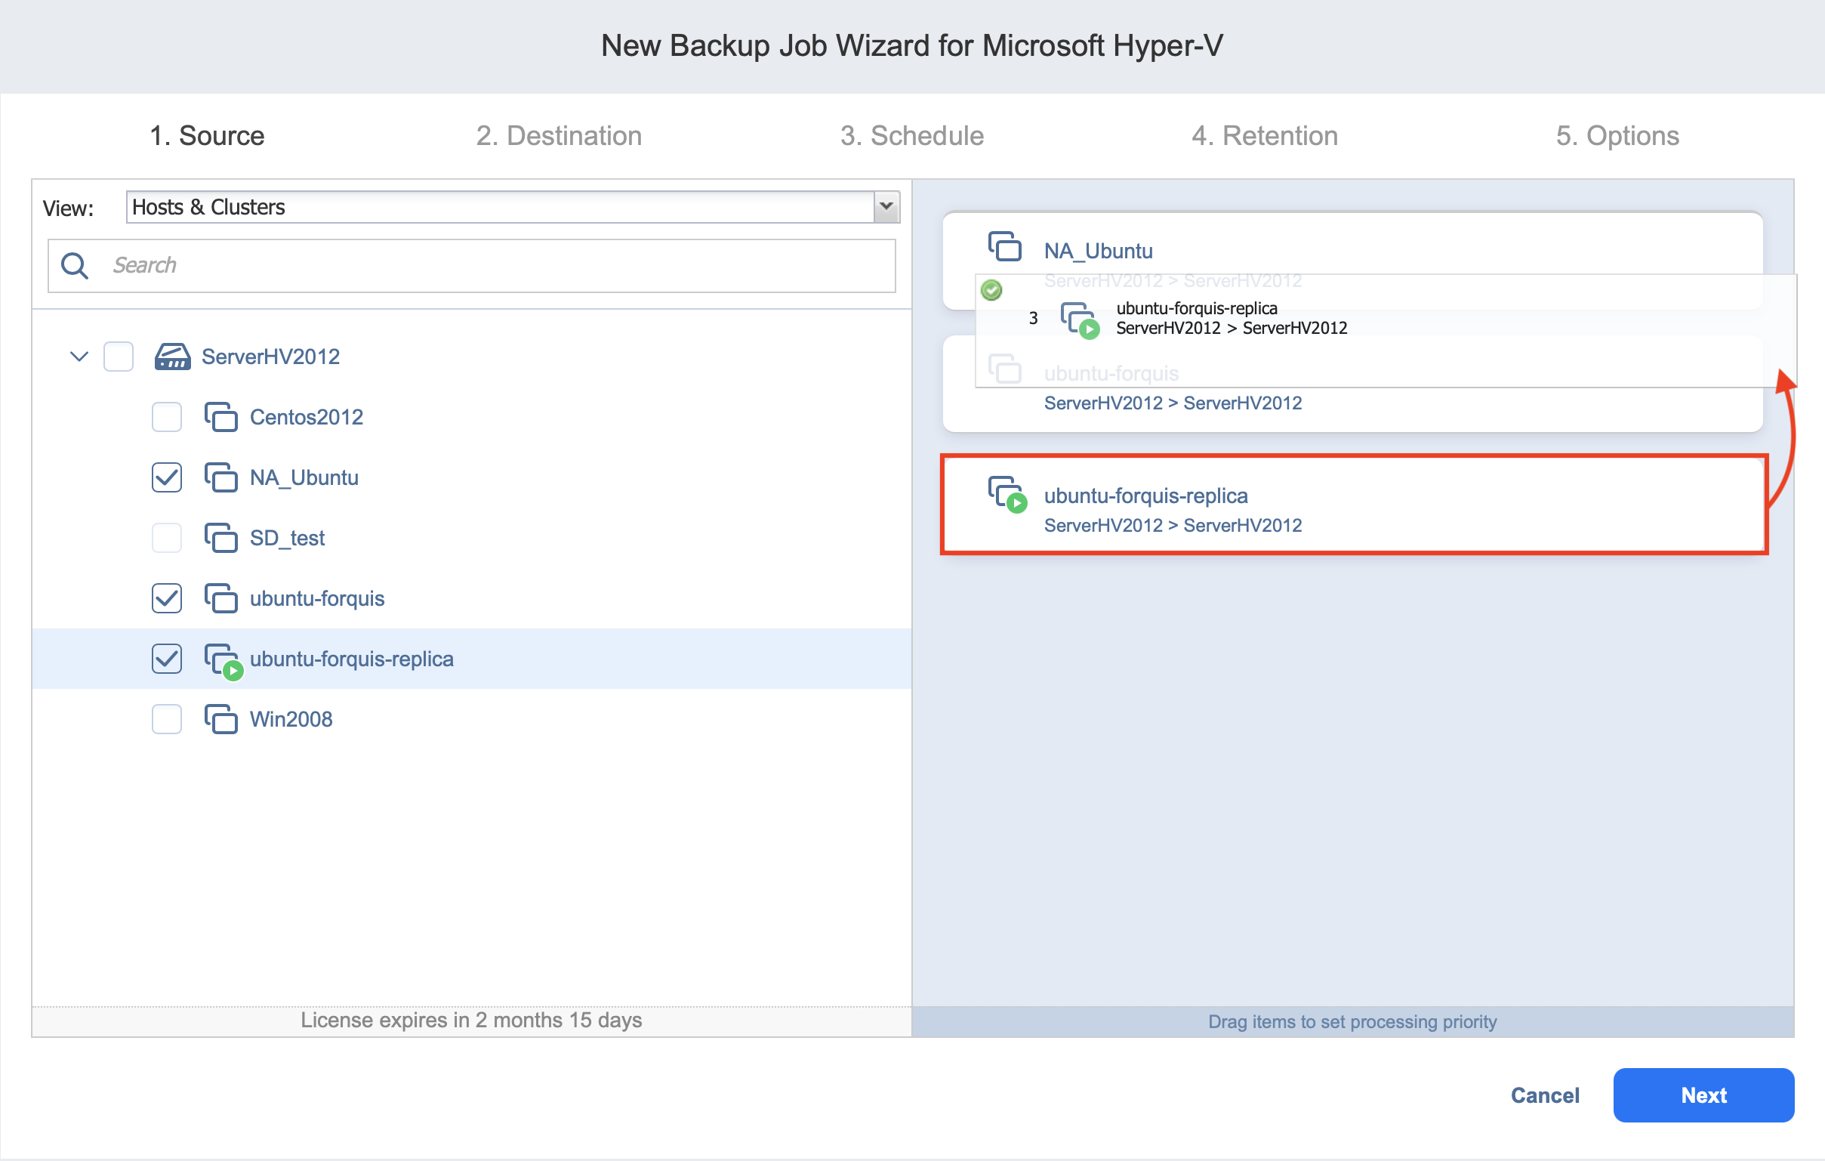The image size is (1825, 1161).
Task: Click the Centos2012 VM icon
Action: coord(220,417)
